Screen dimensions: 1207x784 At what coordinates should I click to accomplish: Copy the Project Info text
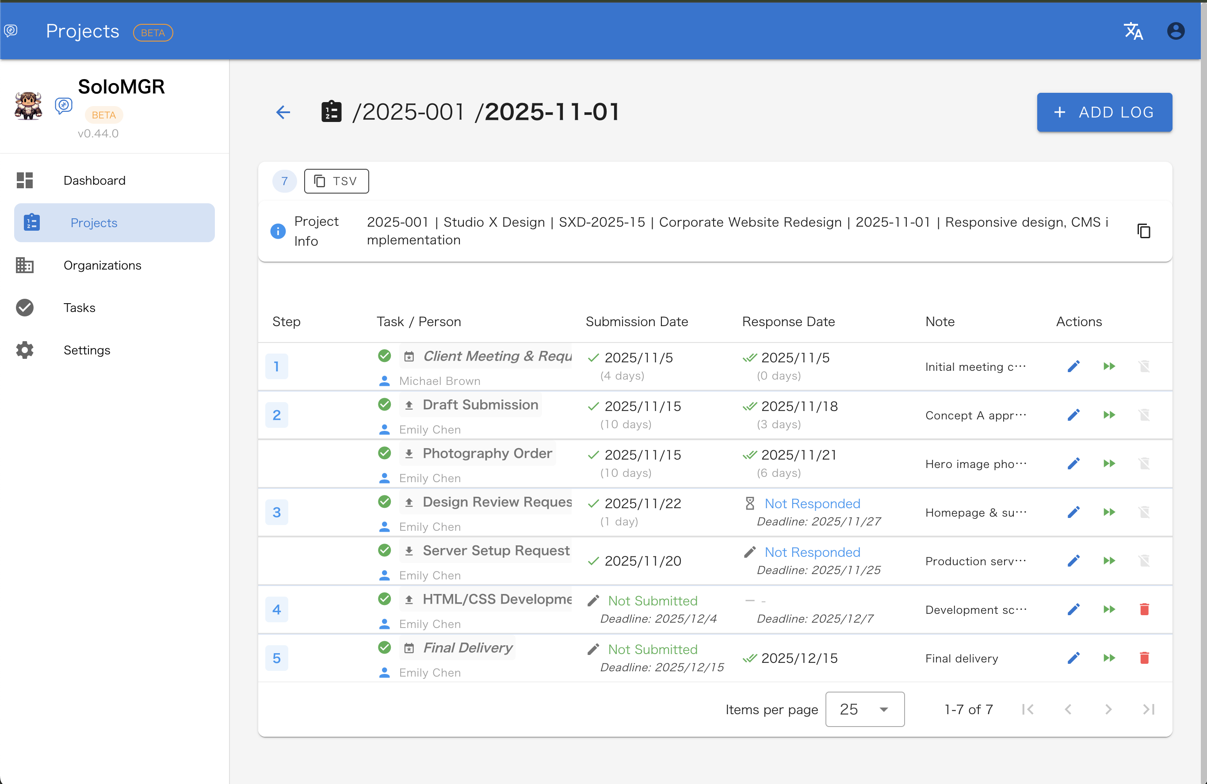coord(1145,231)
